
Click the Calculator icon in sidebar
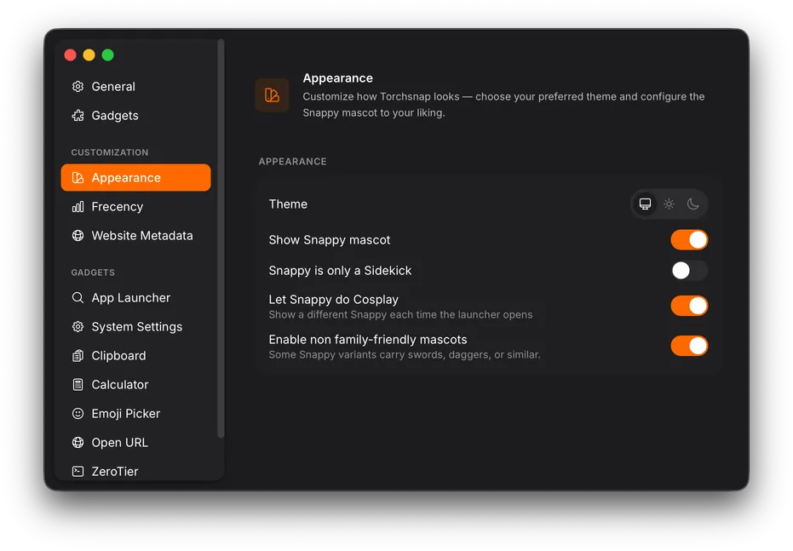pyautogui.click(x=78, y=385)
